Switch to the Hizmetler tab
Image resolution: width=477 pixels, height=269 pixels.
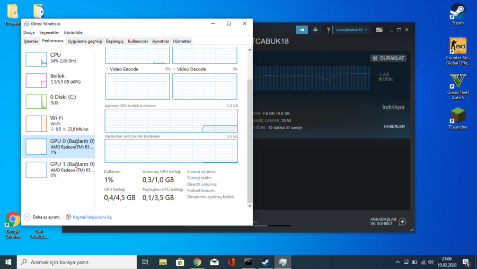pyautogui.click(x=182, y=41)
